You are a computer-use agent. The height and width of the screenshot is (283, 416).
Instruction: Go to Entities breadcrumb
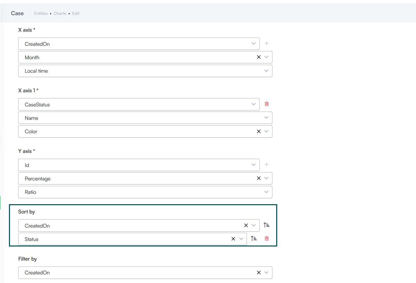point(41,13)
